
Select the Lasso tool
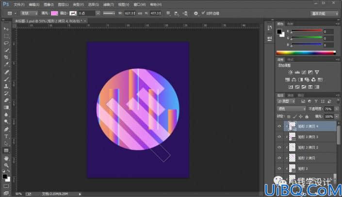click(6, 43)
